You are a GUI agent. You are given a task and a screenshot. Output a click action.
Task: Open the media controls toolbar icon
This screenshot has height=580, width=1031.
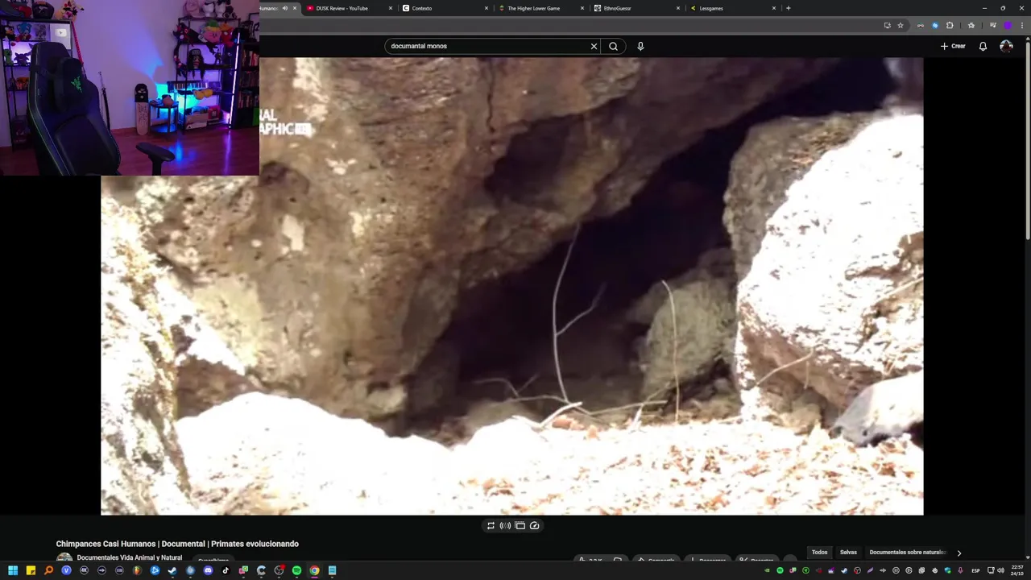993,26
